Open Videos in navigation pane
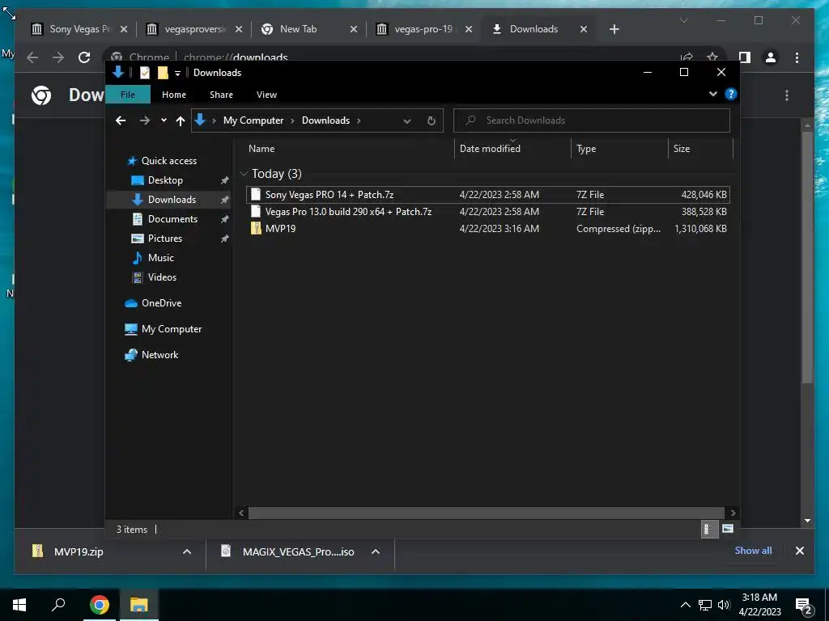The height and width of the screenshot is (621, 829). click(x=162, y=277)
